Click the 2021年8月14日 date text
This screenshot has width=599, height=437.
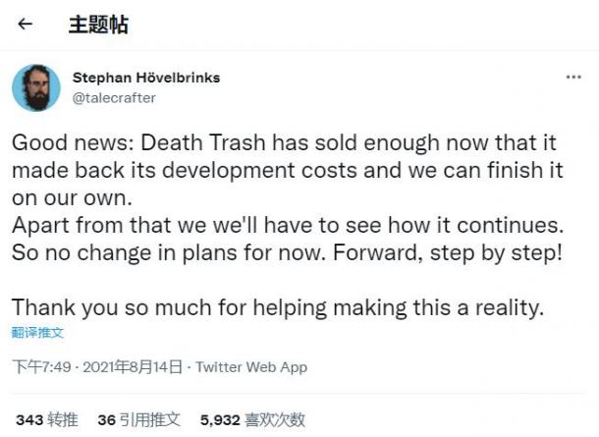133,367
